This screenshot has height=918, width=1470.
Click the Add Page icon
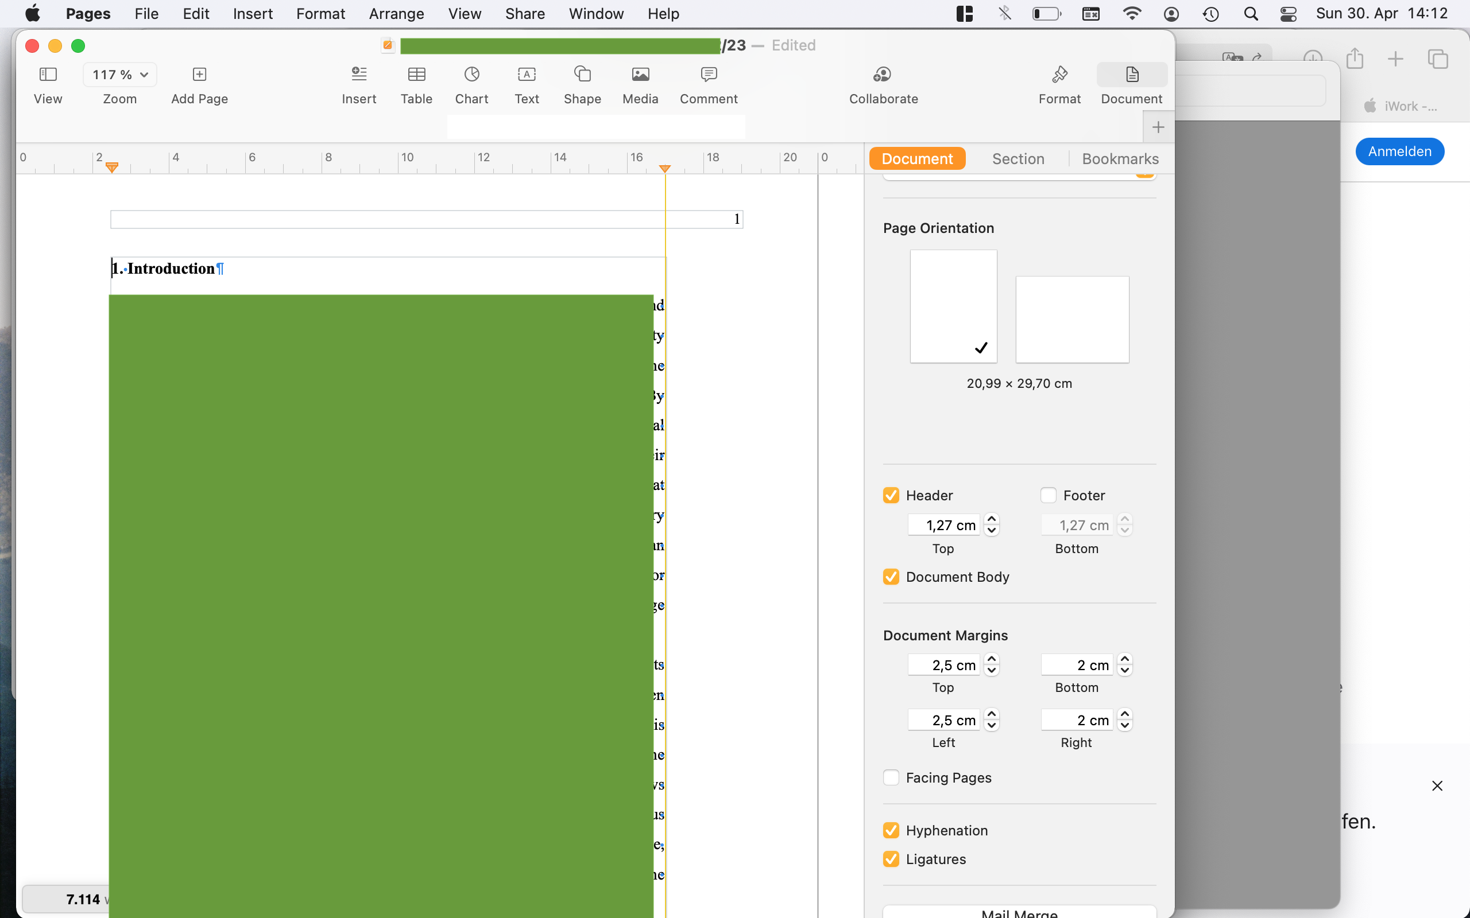coord(199,75)
